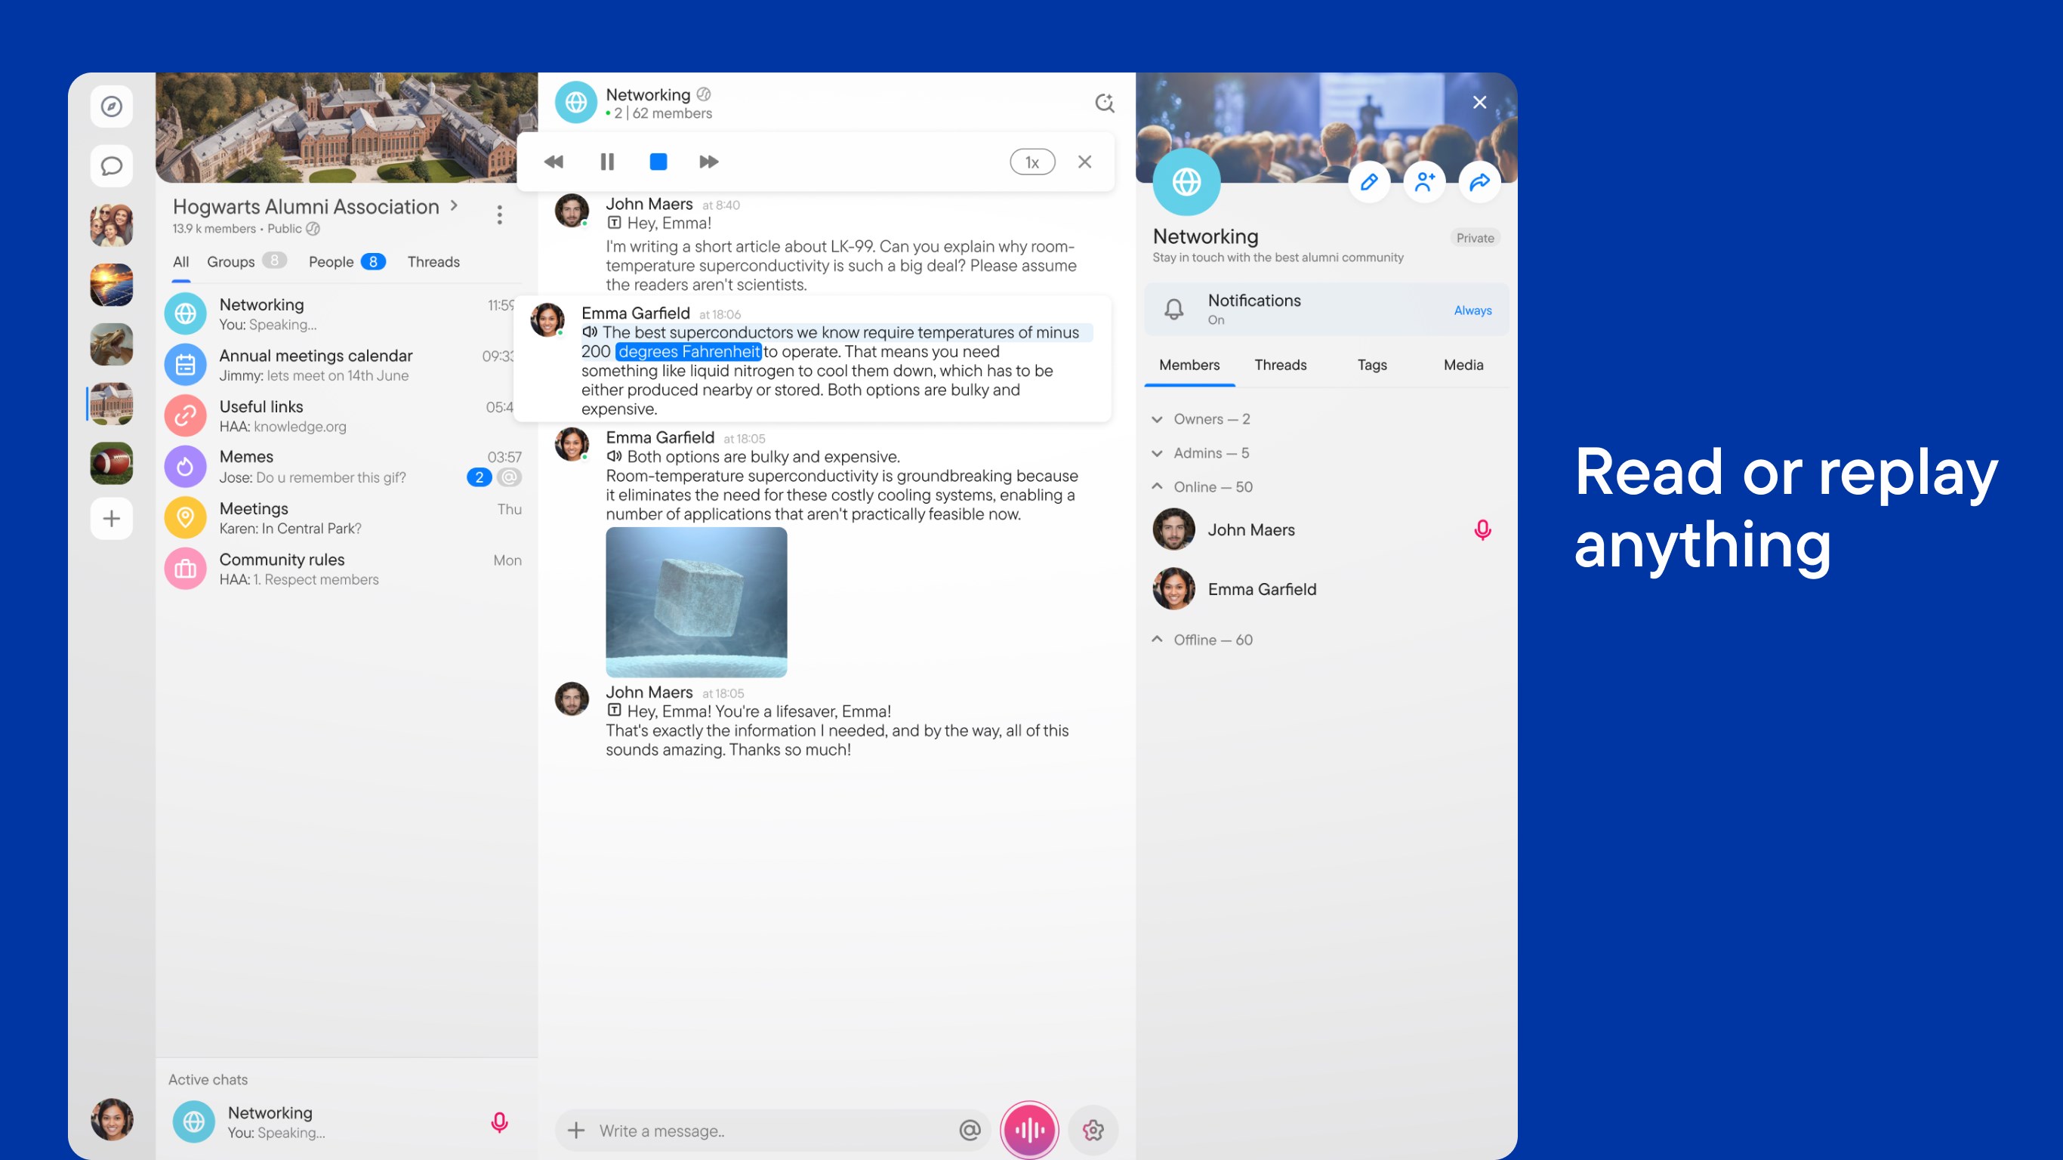
Task: Click the add community plus icon
Action: (x=111, y=518)
